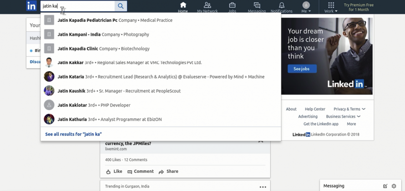Click Jatin Kataria's profile photo
Viewport: 405px width, 191px height.
point(49,77)
